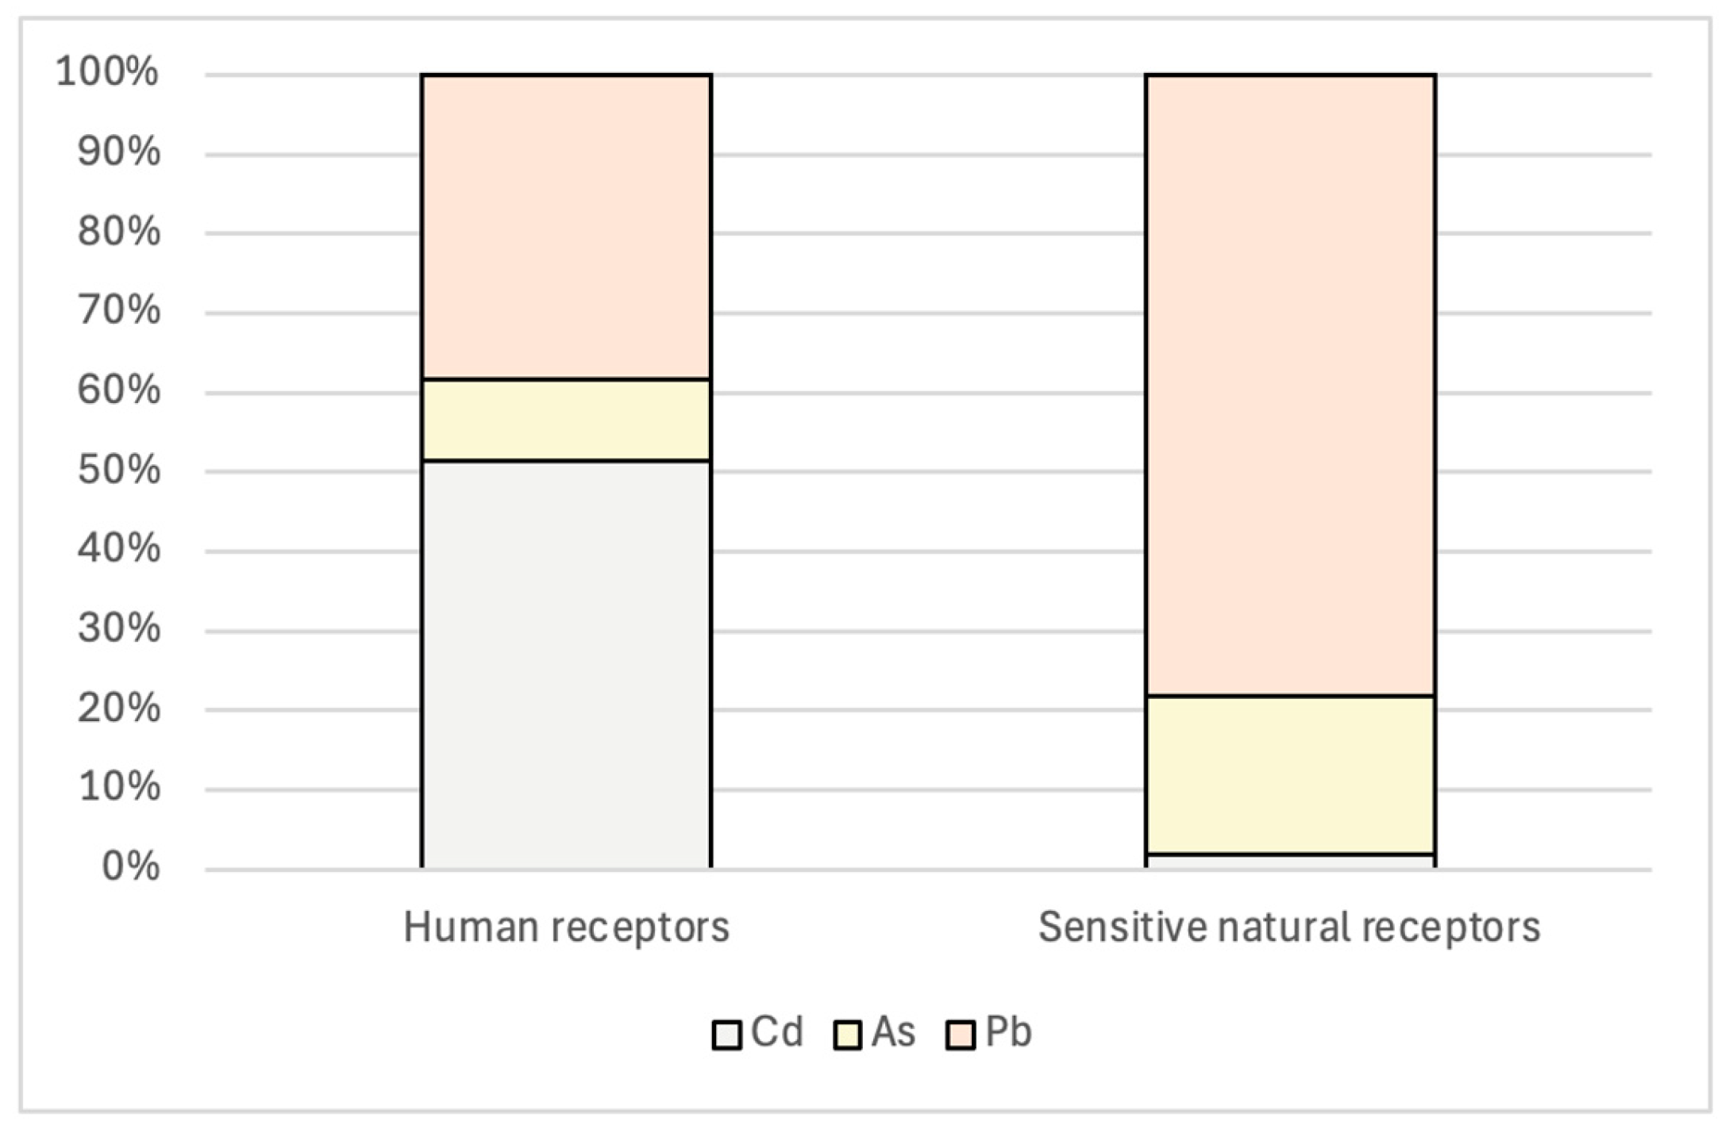Pick the thin Cd segment of Sensitive natural receptors

(x=1290, y=861)
